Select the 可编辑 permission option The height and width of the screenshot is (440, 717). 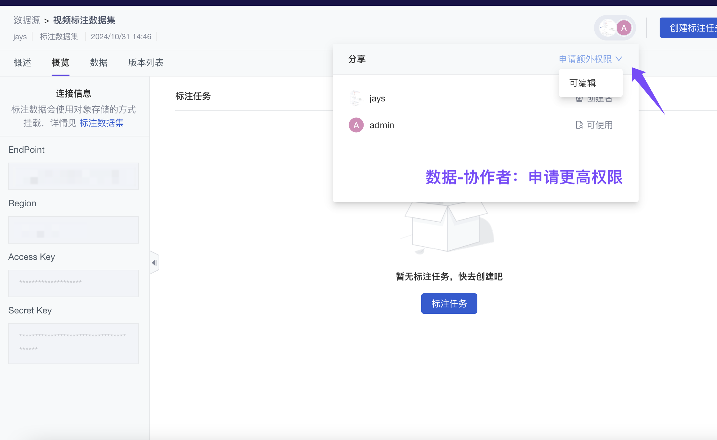(x=583, y=83)
